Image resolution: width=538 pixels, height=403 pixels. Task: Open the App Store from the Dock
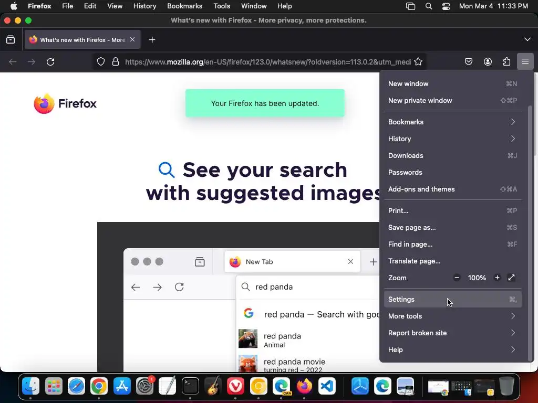(x=122, y=386)
